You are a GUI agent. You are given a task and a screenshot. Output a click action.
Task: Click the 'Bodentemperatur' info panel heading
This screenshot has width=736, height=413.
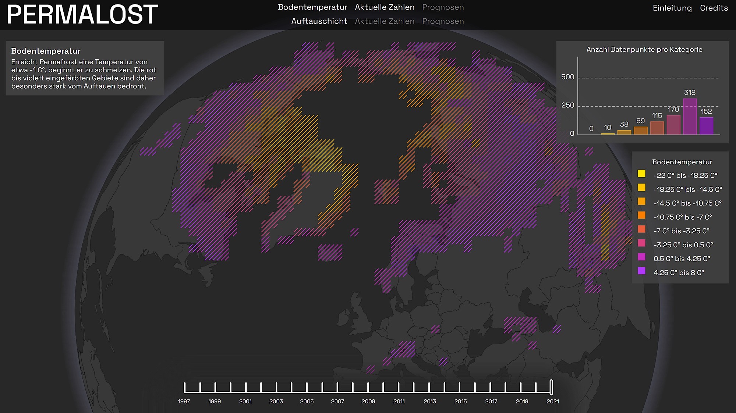[46, 51]
